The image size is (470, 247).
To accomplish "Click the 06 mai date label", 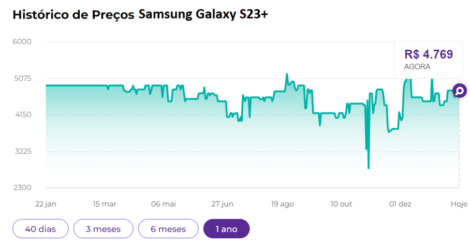I will point(164,204).
